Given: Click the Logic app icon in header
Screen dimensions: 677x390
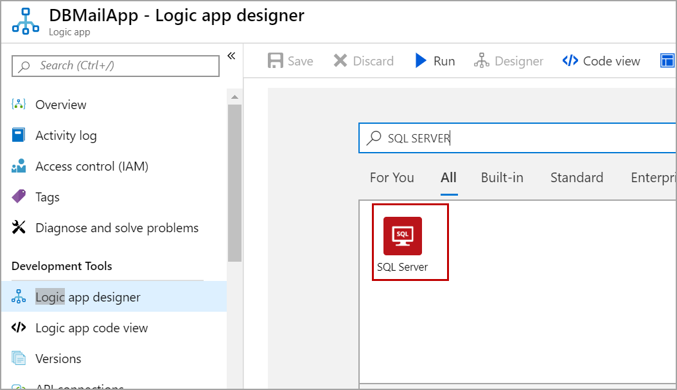Looking at the screenshot, I should tap(26, 21).
